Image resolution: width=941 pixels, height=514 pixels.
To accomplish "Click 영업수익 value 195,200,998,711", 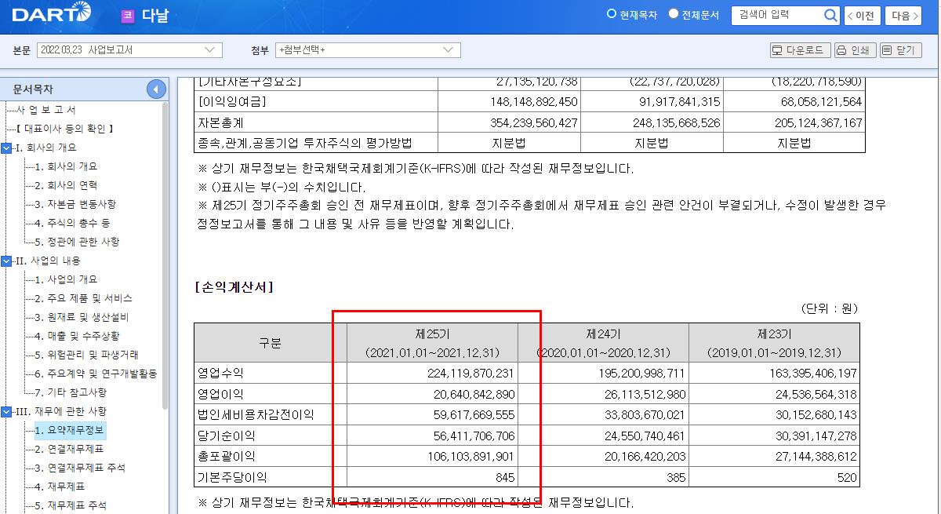I will pyautogui.click(x=641, y=373).
